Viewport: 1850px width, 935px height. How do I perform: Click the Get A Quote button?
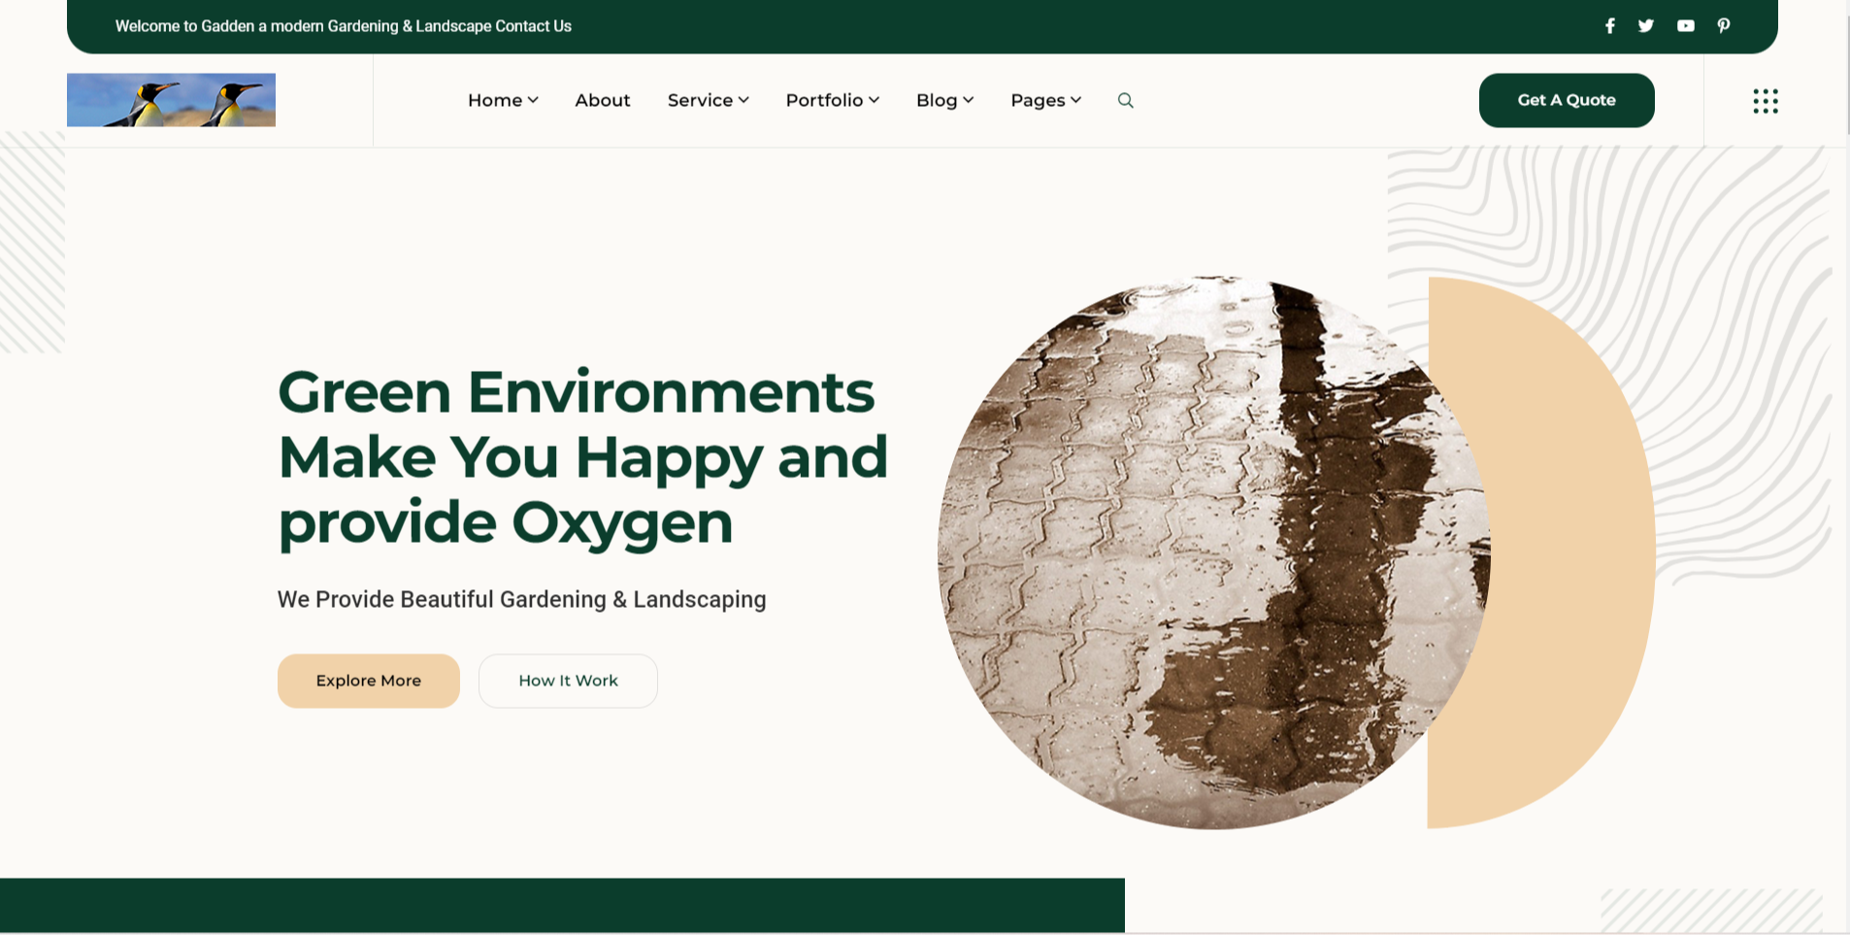[x=1567, y=100]
